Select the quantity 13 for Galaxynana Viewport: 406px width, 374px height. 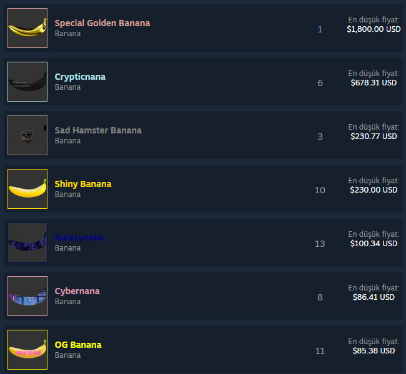[x=320, y=244]
